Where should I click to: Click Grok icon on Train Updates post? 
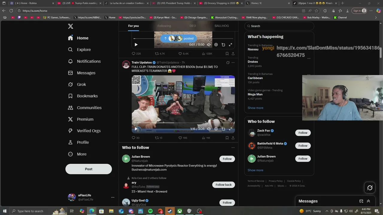pyautogui.click(x=228, y=63)
